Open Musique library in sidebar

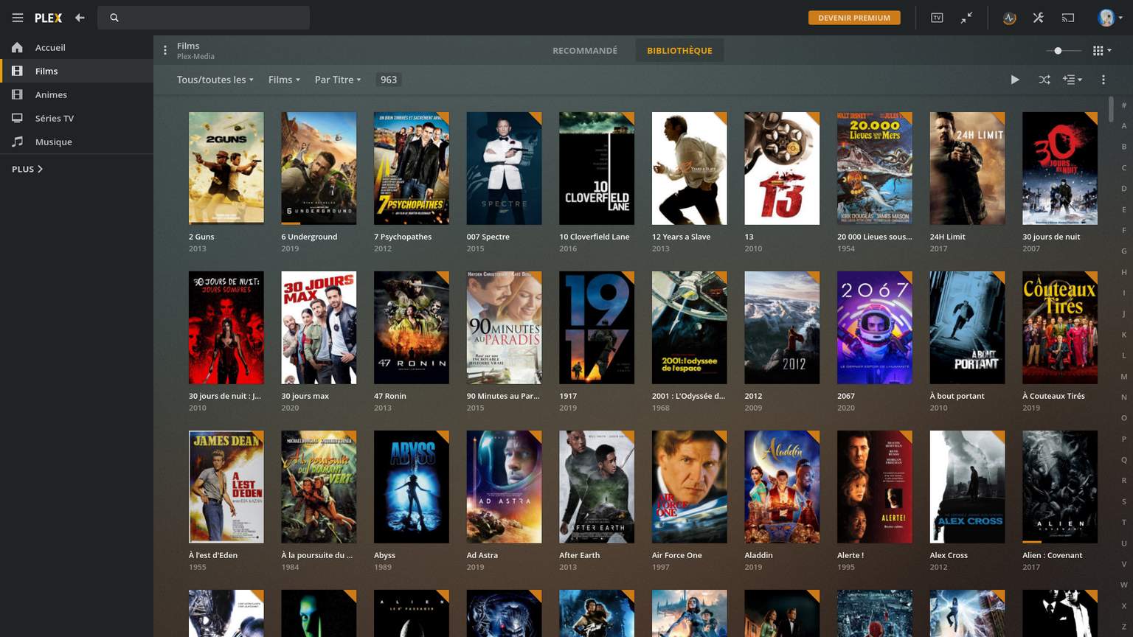[x=77, y=142]
